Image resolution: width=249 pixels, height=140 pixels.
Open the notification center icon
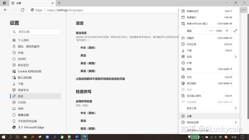242,137
